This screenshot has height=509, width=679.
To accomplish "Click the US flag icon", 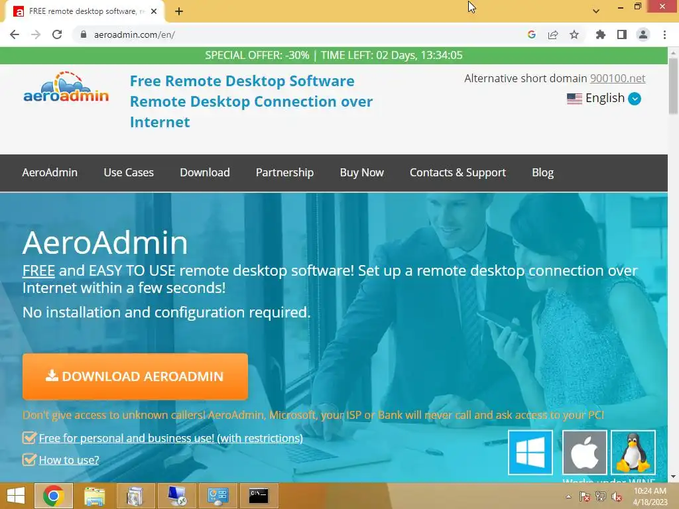I will click(x=574, y=99).
